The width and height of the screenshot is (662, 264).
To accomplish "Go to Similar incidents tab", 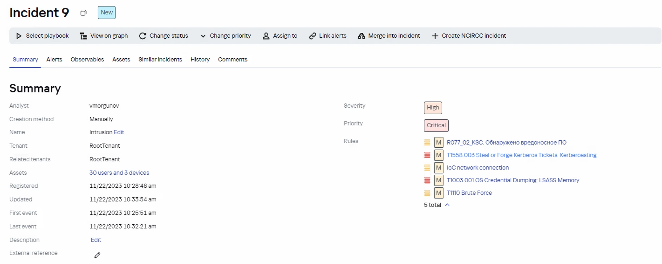I will tap(160, 59).
